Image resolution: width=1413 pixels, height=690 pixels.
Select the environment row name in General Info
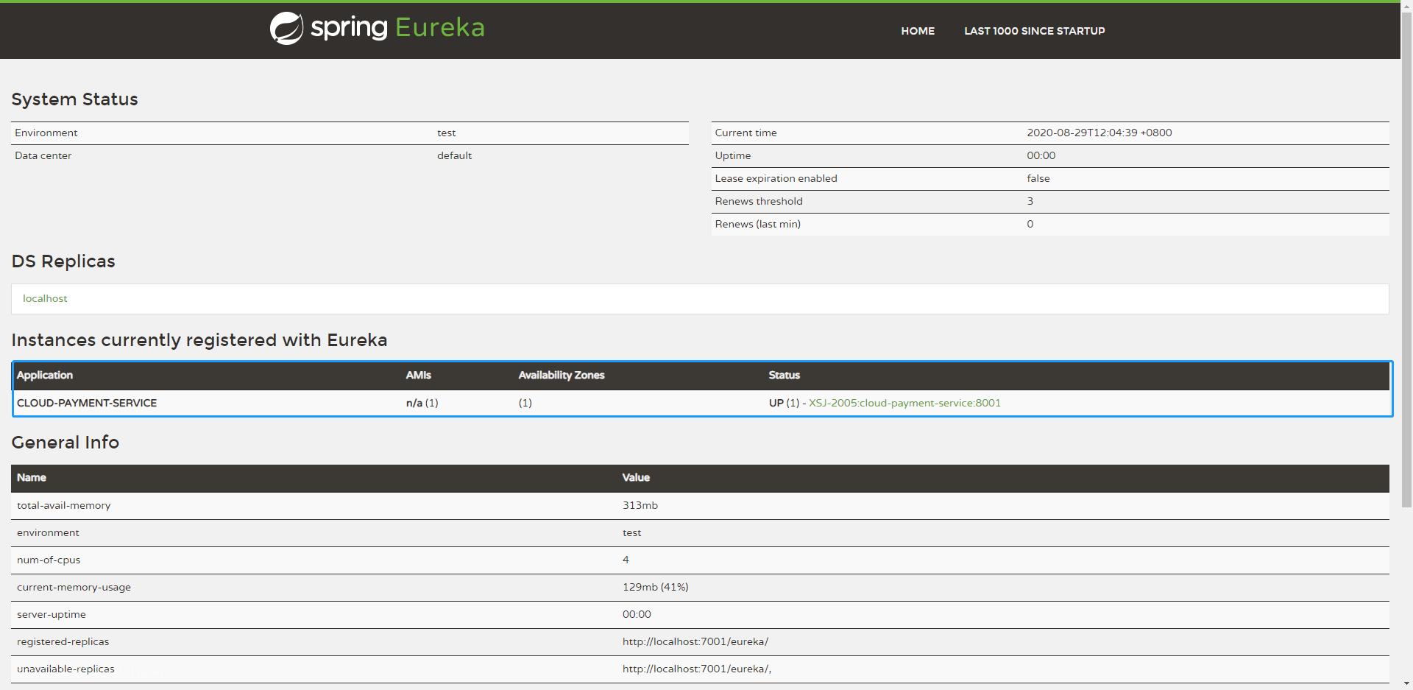pos(48,532)
